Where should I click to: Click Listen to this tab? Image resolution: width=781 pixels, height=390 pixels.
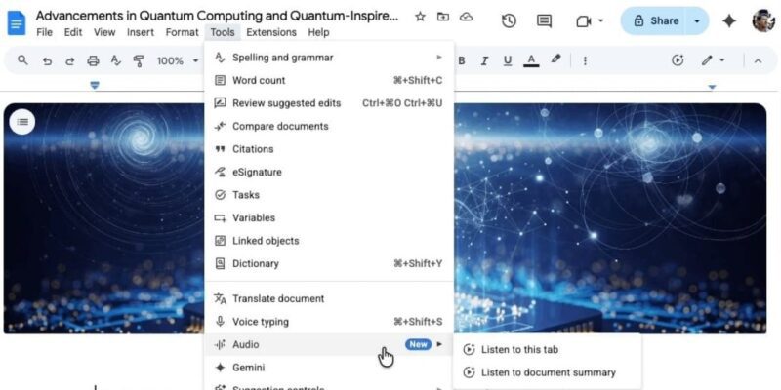point(547,350)
